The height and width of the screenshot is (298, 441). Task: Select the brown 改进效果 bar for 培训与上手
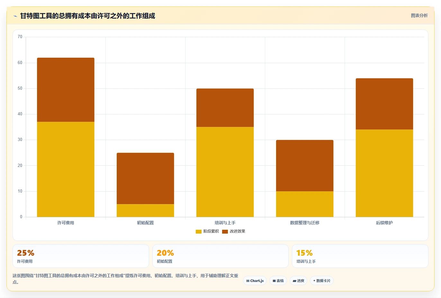coord(225,108)
